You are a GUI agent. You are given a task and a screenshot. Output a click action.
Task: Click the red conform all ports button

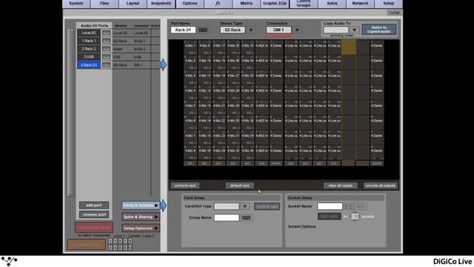coord(94,228)
